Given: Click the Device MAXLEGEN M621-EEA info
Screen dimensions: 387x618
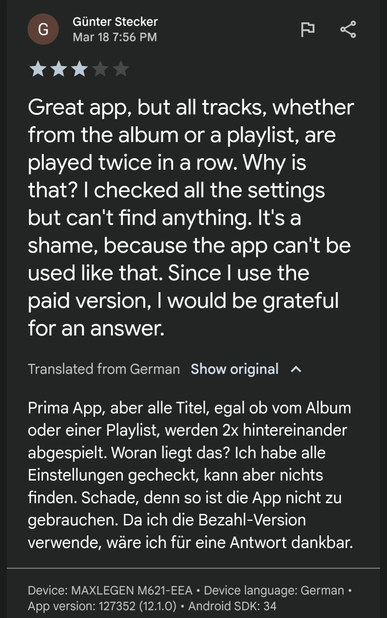Looking at the screenshot, I should click(110, 590).
